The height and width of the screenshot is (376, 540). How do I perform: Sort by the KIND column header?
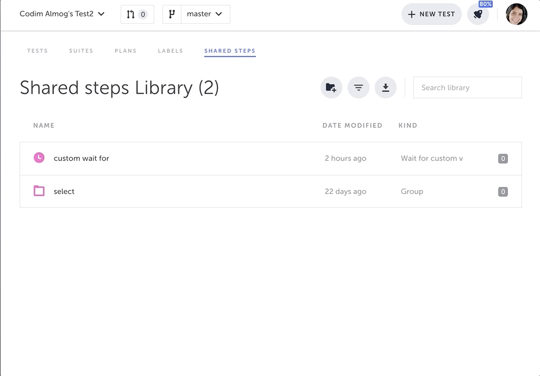tap(408, 126)
